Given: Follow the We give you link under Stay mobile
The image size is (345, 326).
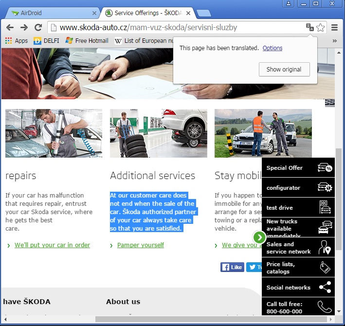Looking at the screenshot, I should click(241, 245).
